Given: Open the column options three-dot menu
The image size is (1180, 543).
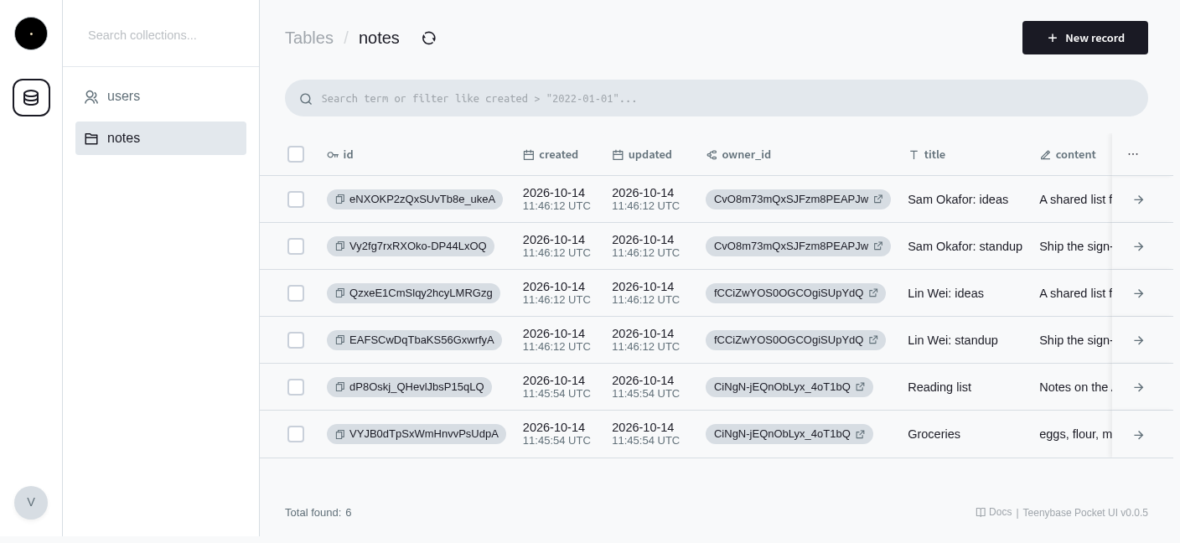Looking at the screenshot, I should tap(1133, 154).
